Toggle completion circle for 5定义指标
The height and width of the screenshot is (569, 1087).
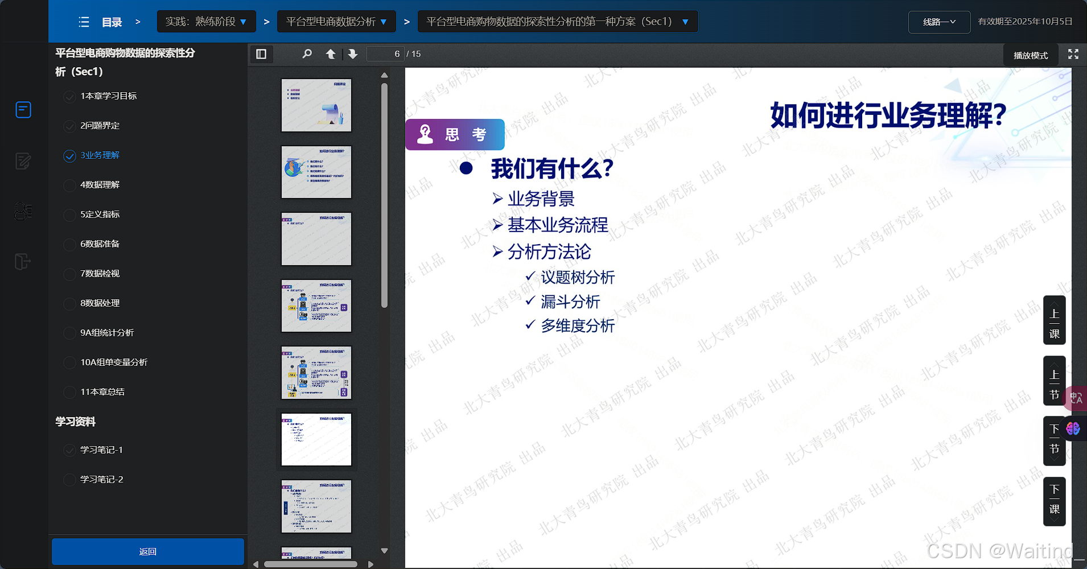click(x=69, y=215)
